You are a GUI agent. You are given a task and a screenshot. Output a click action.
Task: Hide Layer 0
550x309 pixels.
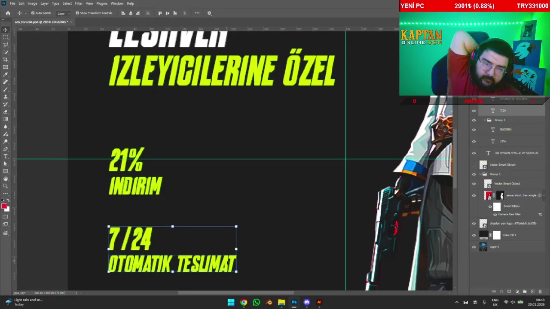(x=474, y=247)
